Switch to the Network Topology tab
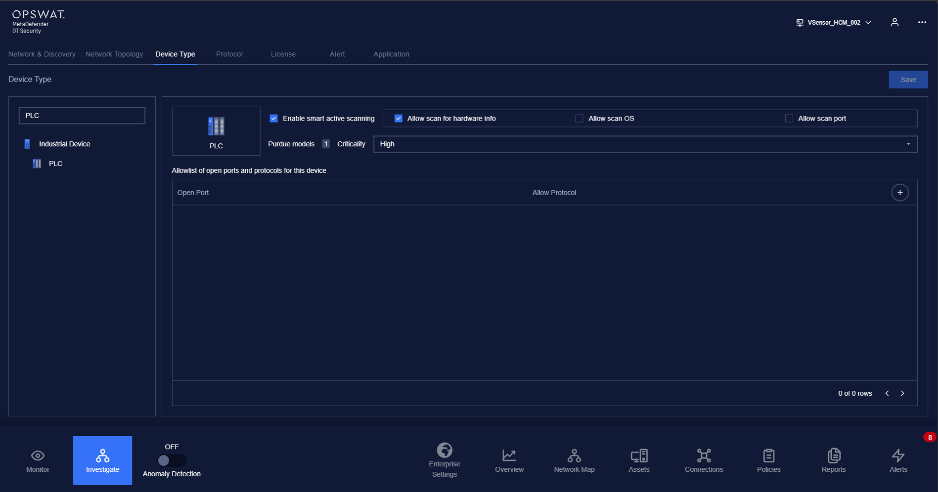 (114, 54)
